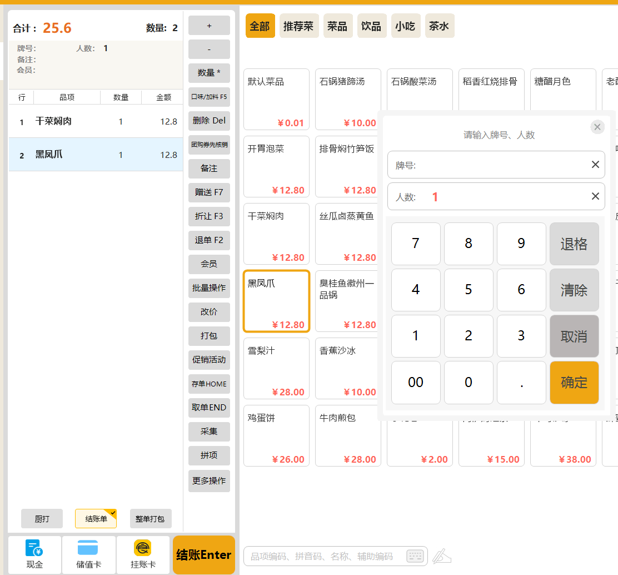Toggle the 厨打 kitchen print option

coord(42,519)
